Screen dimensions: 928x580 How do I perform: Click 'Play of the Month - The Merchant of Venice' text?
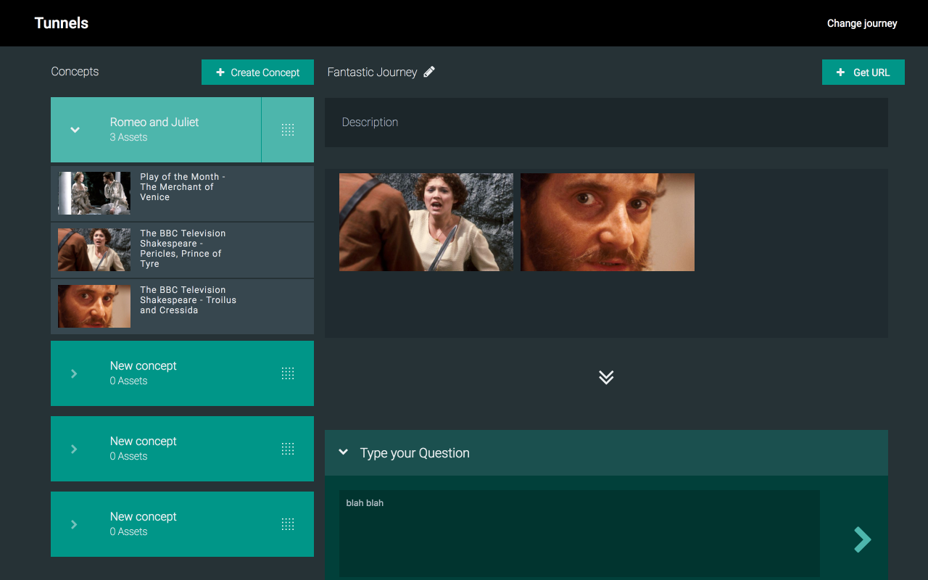click(183, 187)
